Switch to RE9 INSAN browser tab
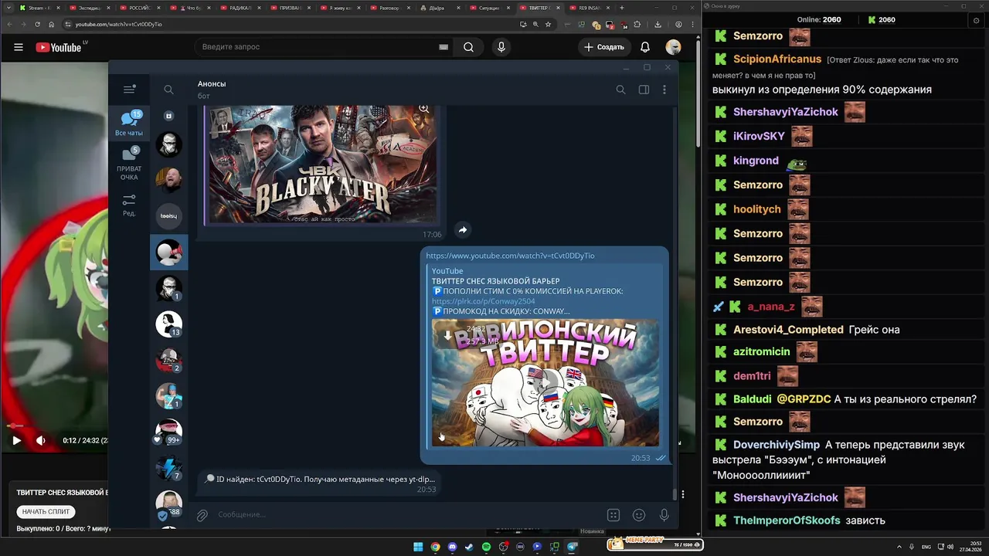This screenshot has width=989, height=556. (x=587, y=8)
